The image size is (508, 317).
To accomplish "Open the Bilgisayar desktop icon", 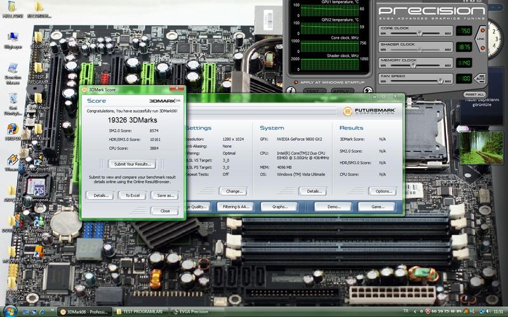I will click(13, 41).
